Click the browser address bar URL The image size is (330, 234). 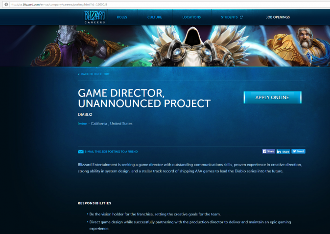pos(59,4)
